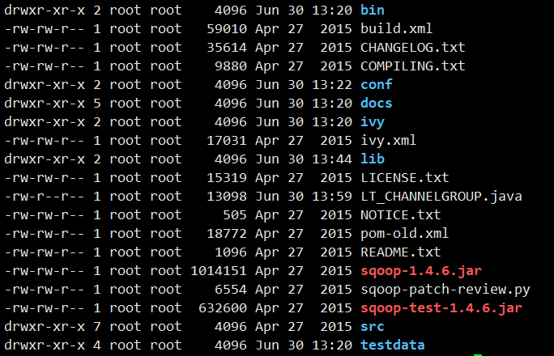Select the build.xml filename
554x356 pixels.
coord(396,28)
